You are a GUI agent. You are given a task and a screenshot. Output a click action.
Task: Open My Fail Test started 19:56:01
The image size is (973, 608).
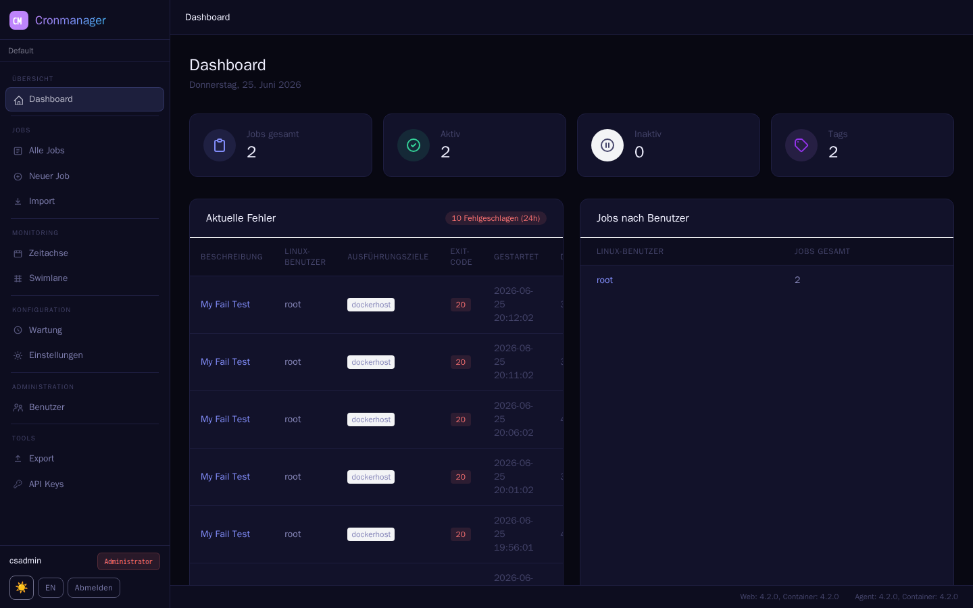(x=225, y=534)
